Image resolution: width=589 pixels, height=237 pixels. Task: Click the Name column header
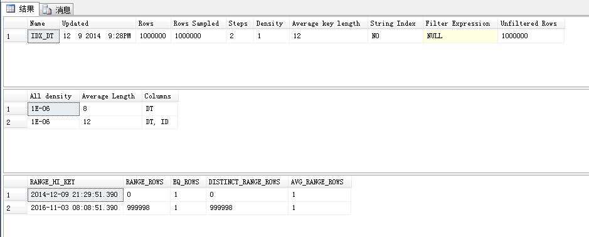(43, 23)
